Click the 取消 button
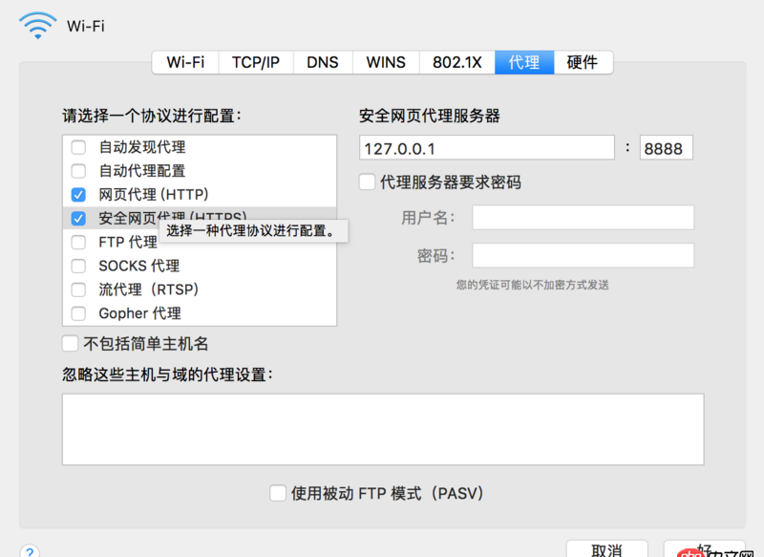Viewport: 764px width, 557px height. pos(608,550)
